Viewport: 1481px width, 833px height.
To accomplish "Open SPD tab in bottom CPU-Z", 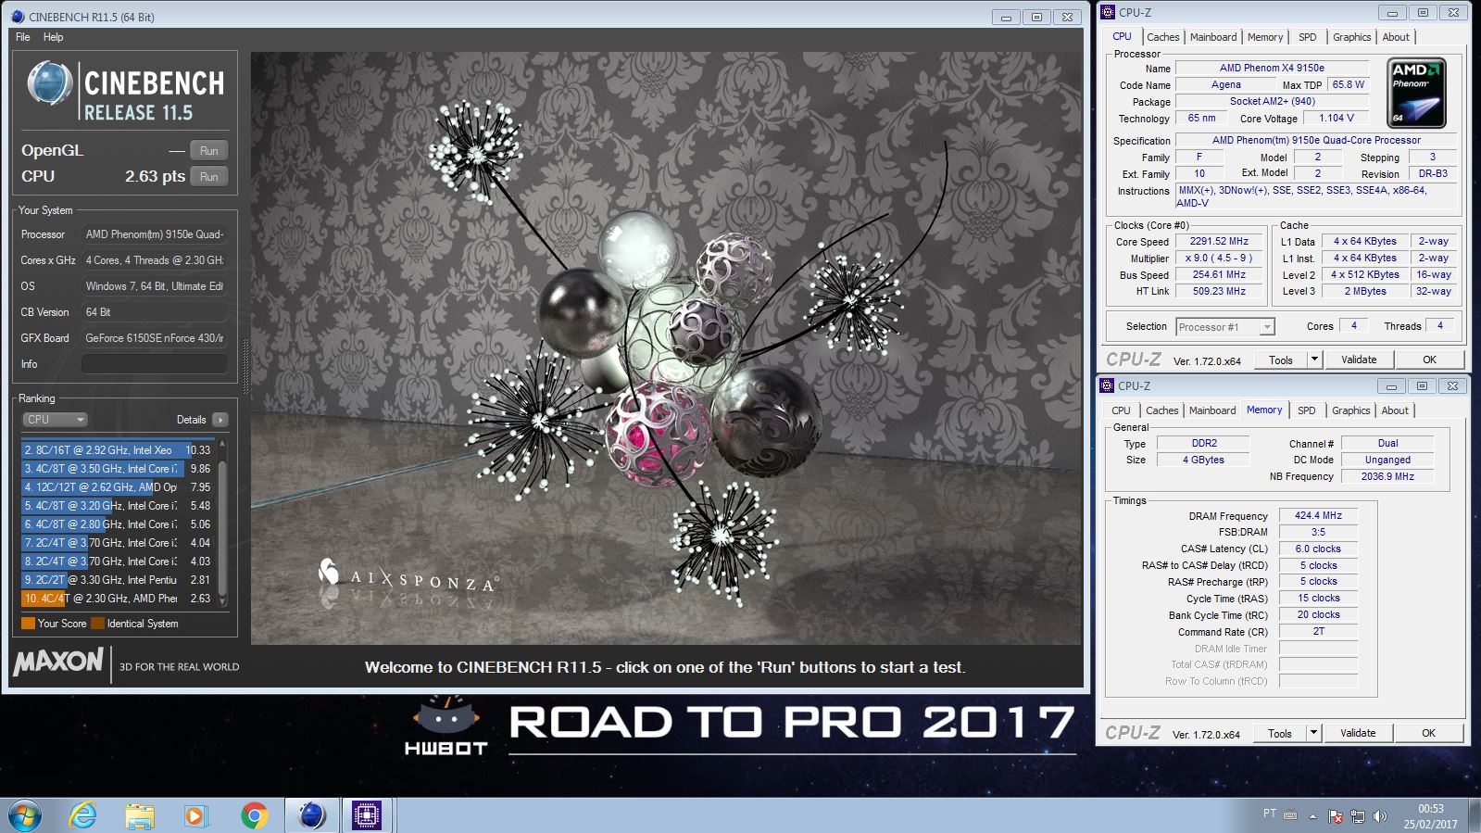I will coord(1306,410).
